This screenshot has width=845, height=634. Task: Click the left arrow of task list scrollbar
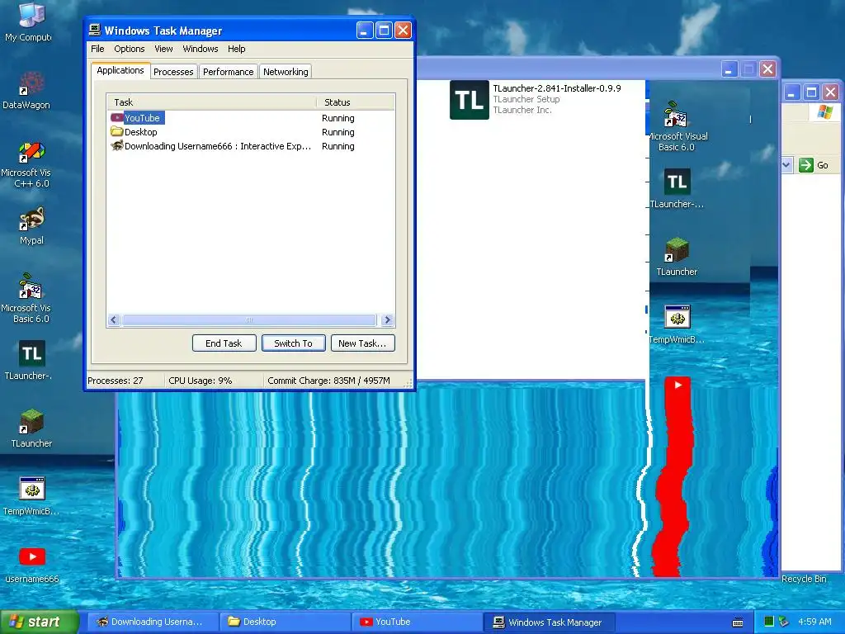[x=113, y=319]
